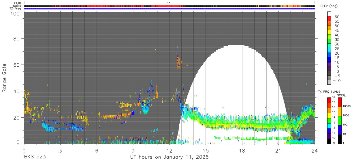Click the red 17-18 MHz frequency swatch

329,100
